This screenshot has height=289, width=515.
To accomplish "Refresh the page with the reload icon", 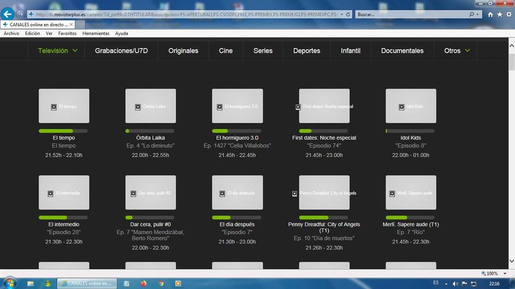I will 348,14.
